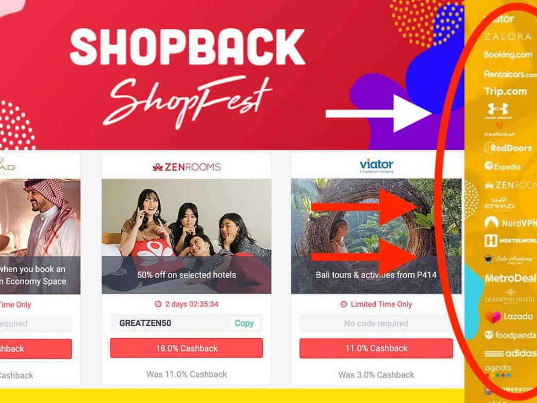Viewport: 537px width, 403px height.
Task: Open the MetroDeal merchant link
Action: [x=510, y=278]
